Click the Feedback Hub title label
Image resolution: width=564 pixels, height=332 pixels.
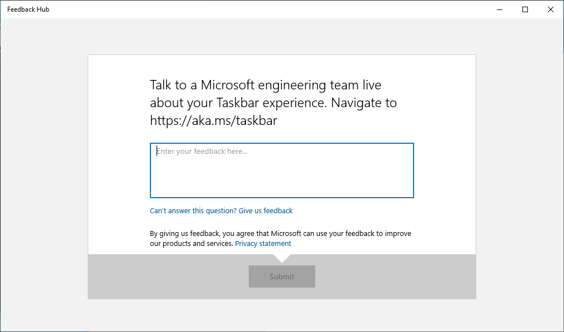(28, 9)
